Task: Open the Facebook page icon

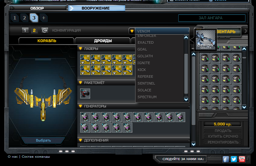Action: tap(226, 159)
